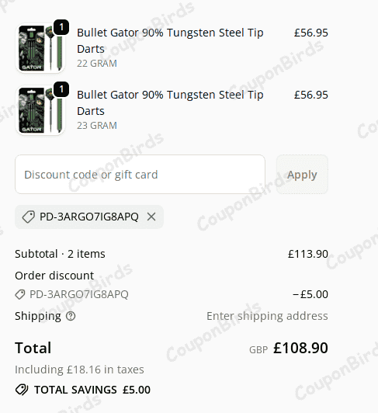Open the 23 gram Bullet Gator thumbnail

point(40,110)
